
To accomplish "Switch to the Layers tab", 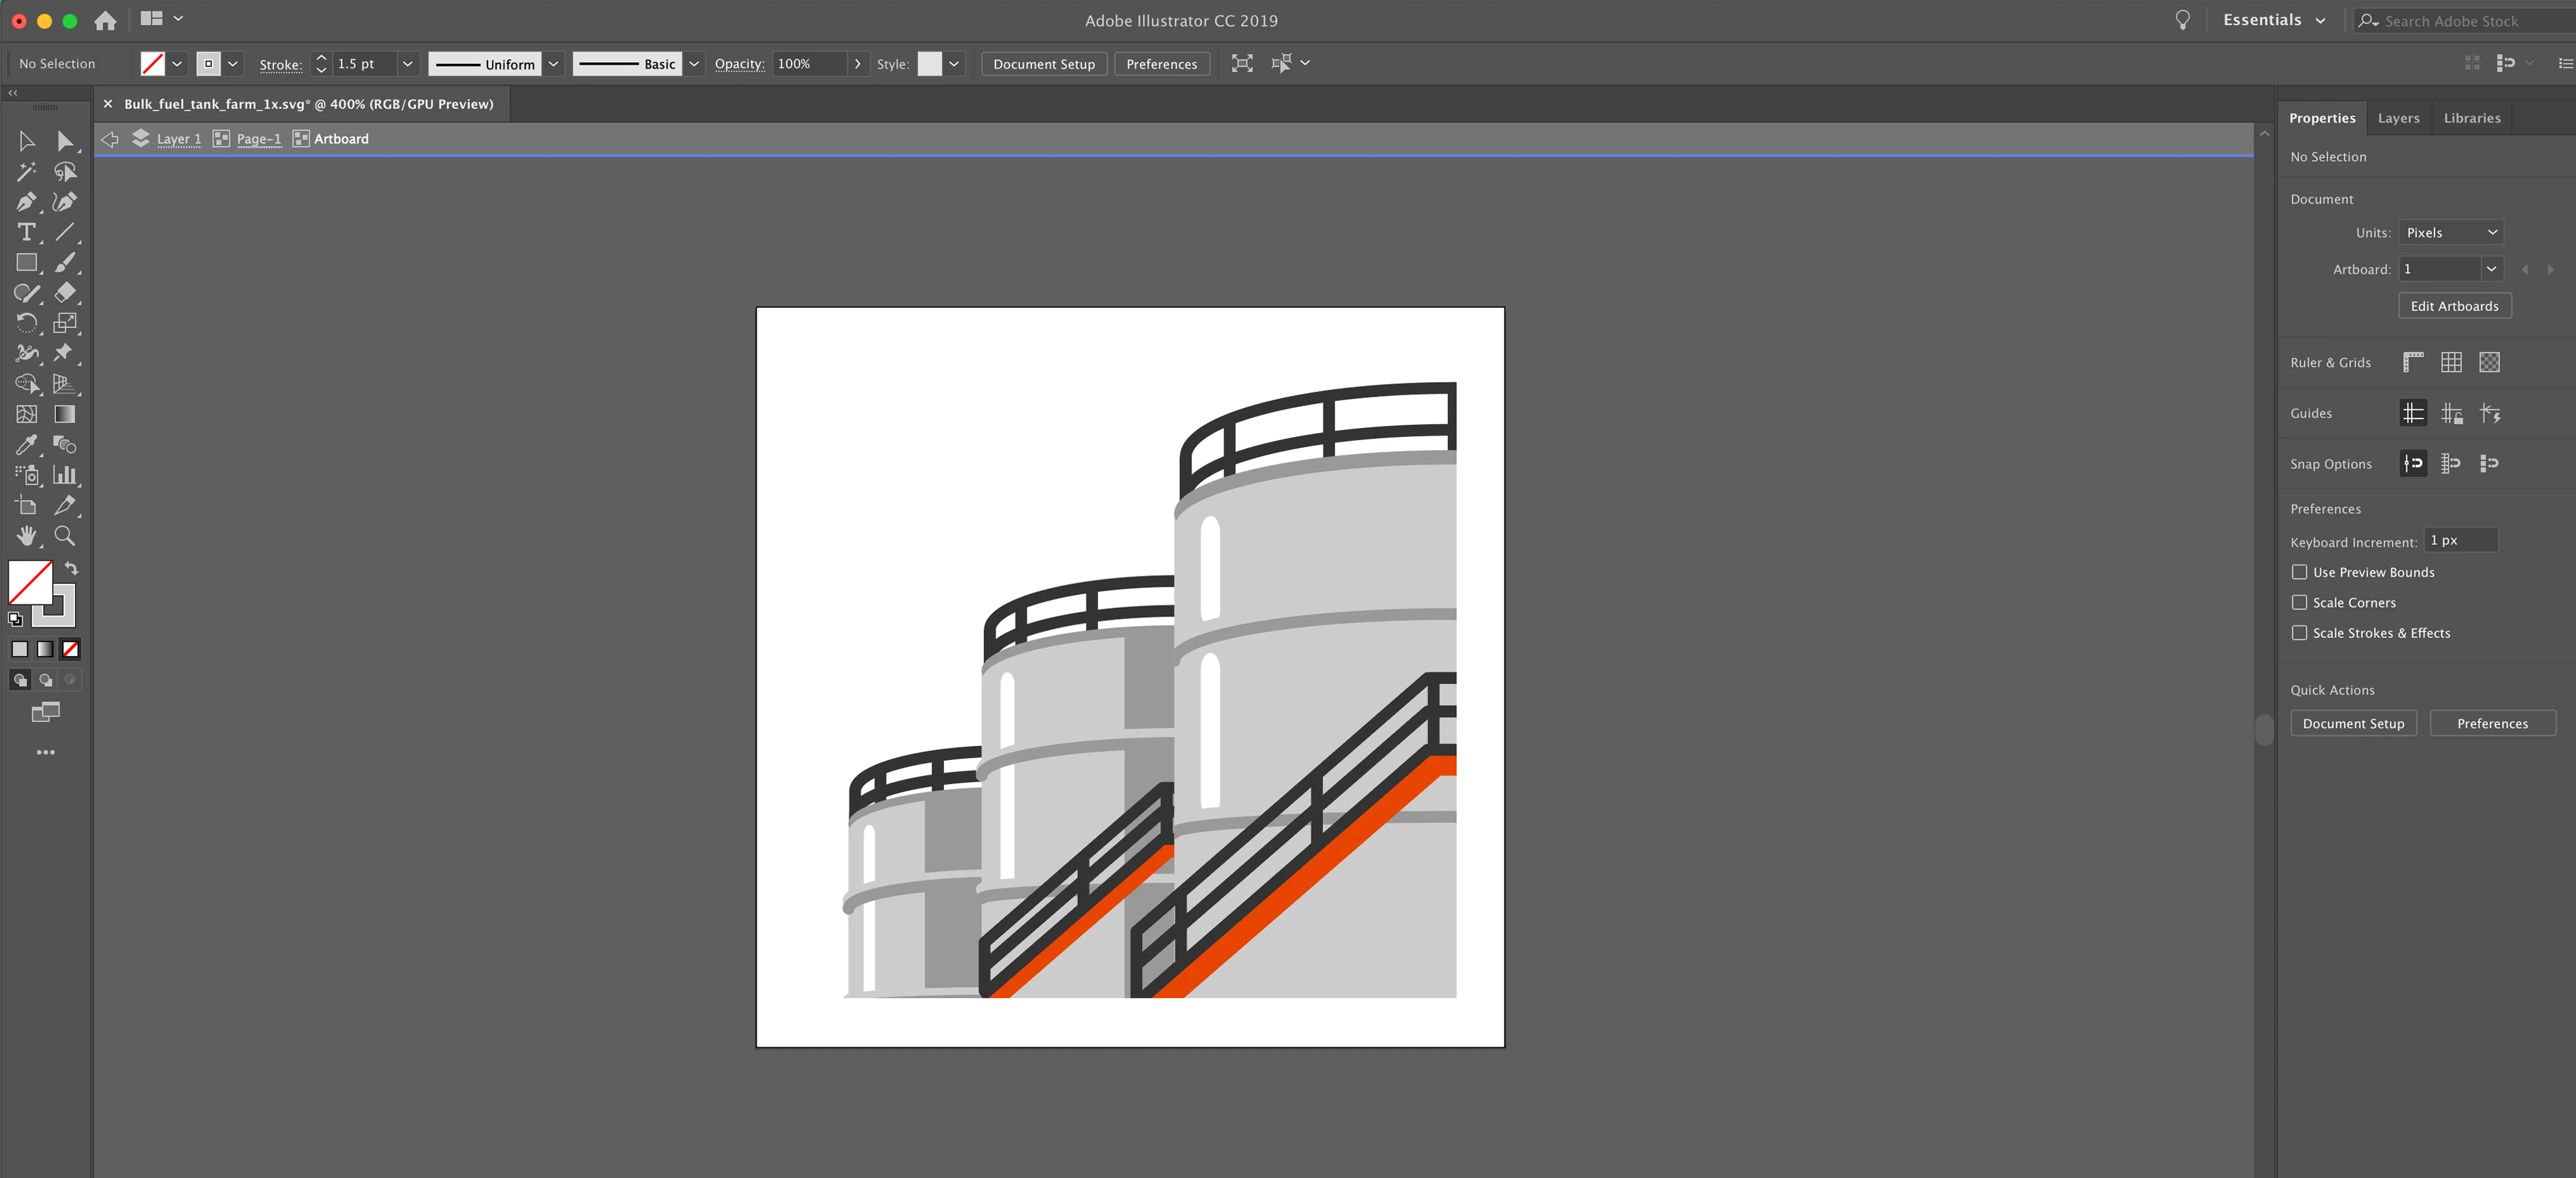I will 2398,118.
